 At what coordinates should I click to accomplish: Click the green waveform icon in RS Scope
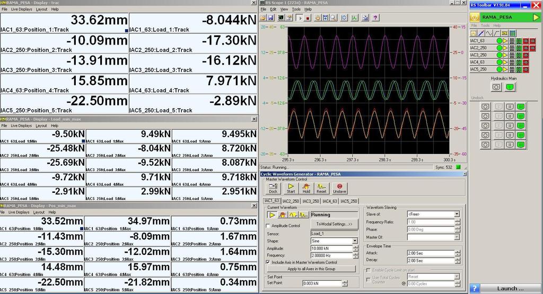[354, 17]
